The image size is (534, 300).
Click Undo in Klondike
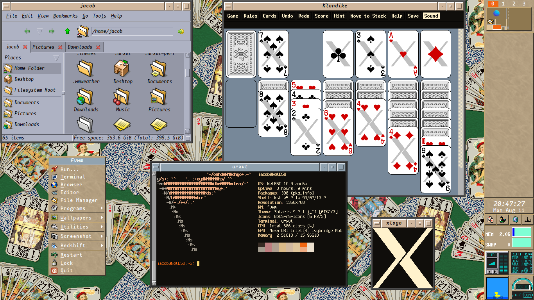[x=287, y=16]
